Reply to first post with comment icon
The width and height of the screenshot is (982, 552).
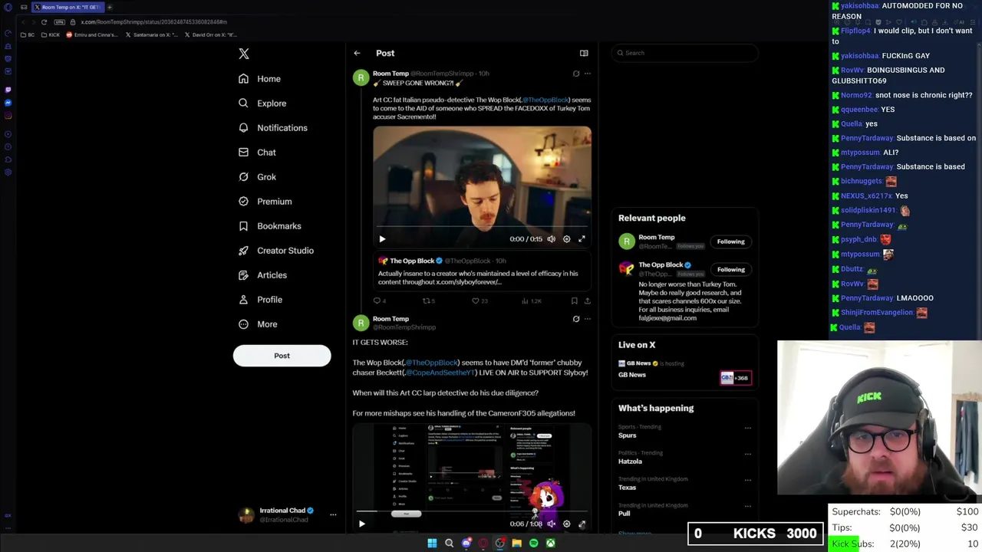click(377, 301)
